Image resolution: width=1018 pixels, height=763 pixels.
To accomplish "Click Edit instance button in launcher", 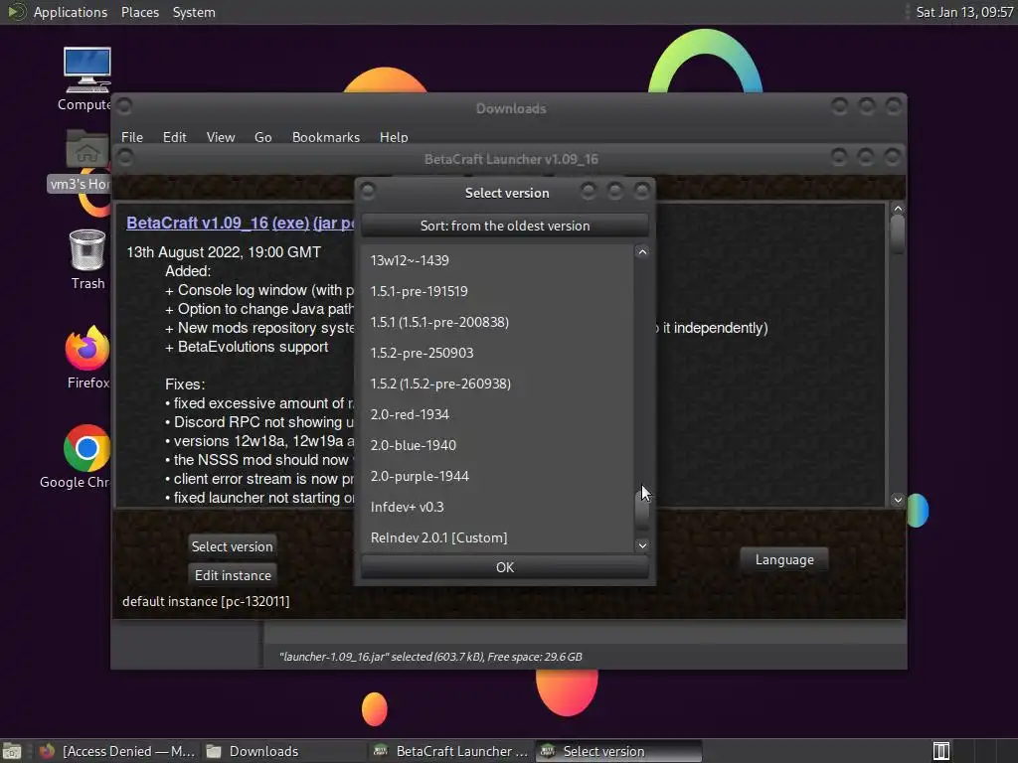I will tap(233, 575).
